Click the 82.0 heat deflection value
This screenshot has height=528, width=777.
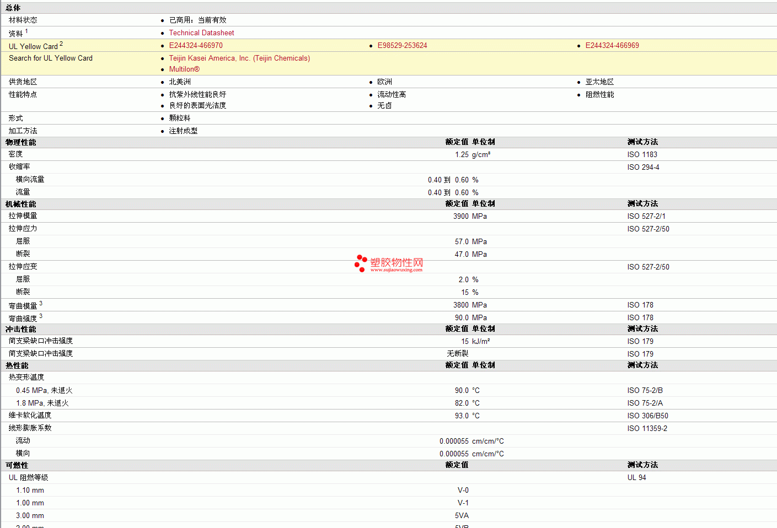462,403
